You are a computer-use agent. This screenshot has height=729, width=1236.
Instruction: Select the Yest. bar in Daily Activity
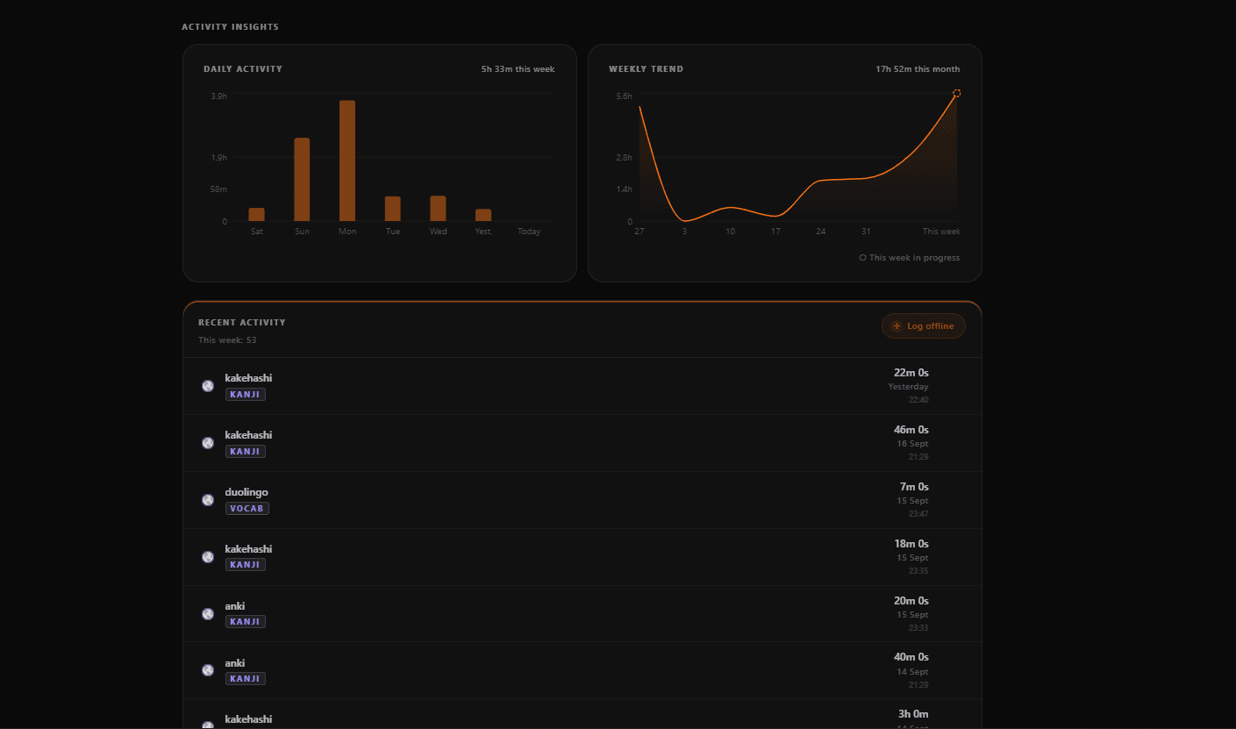coord(483,215)
